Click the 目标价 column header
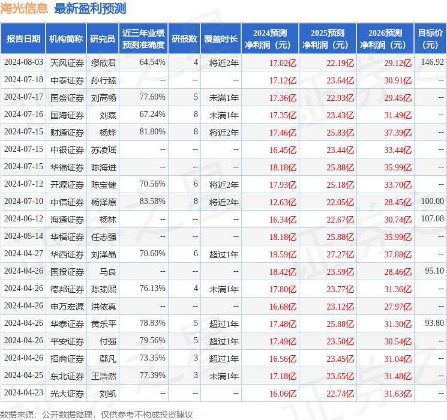Viewport: 447px width, 420px height. click(430, 39)
